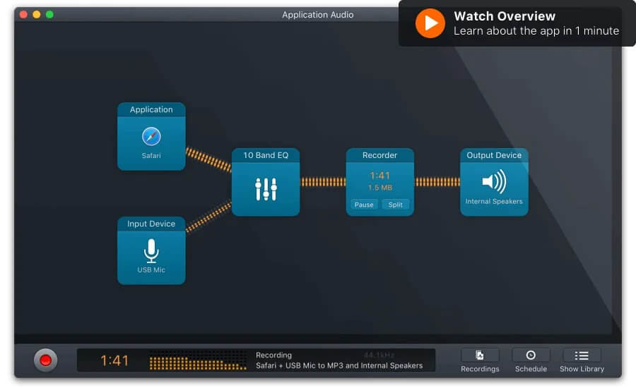Viewport: 636px width, 388px height.
Task: Click the 44.1kHz sample rate text
Action: tap(379, 355)
